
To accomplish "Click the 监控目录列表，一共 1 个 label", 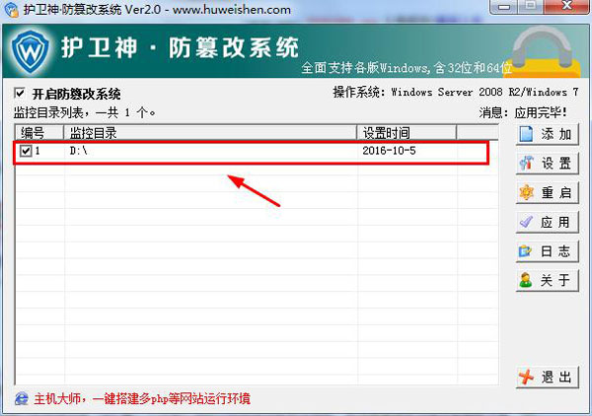I will 85,112.
